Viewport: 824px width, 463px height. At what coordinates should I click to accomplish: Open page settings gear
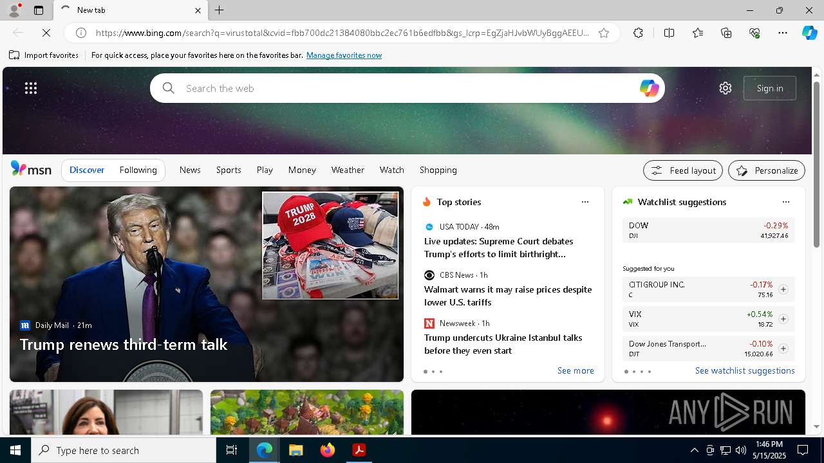click(x=726, y=88)
